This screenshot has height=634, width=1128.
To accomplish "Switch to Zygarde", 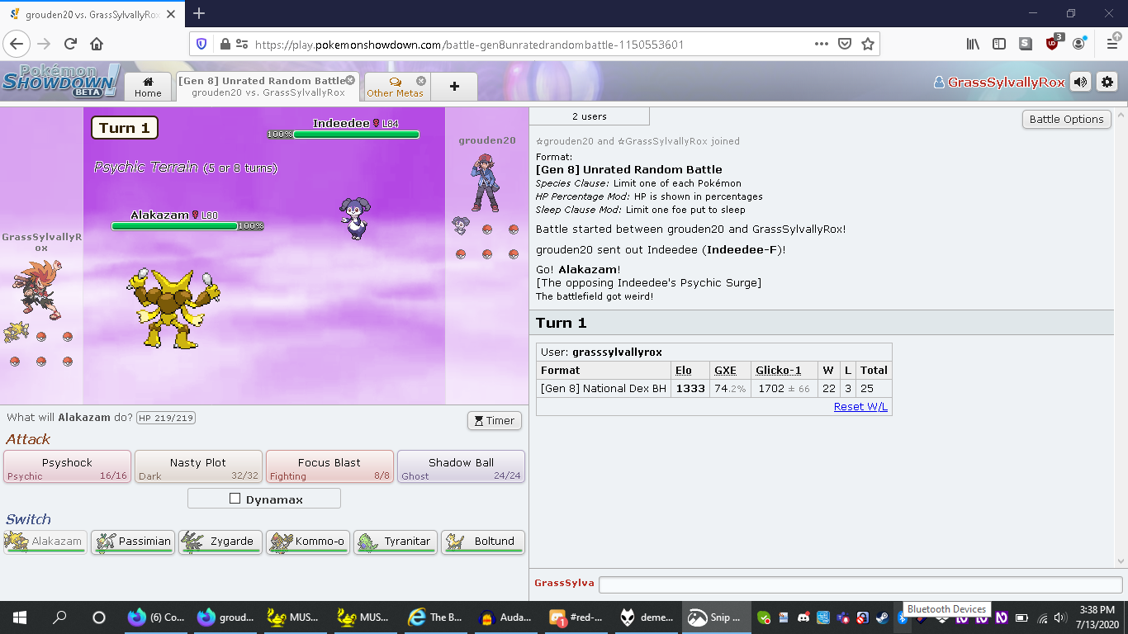I will 220,542.
